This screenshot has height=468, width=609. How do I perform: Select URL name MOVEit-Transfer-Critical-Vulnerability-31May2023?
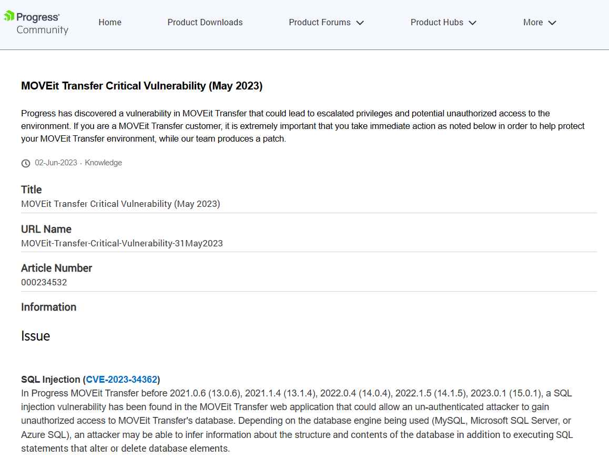(122, 243)
